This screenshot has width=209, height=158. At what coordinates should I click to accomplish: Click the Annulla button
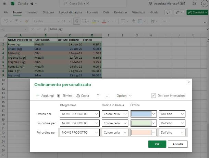(x=178, y=144)
